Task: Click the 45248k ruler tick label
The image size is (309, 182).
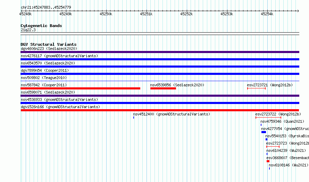Action: tap(25, 14)
